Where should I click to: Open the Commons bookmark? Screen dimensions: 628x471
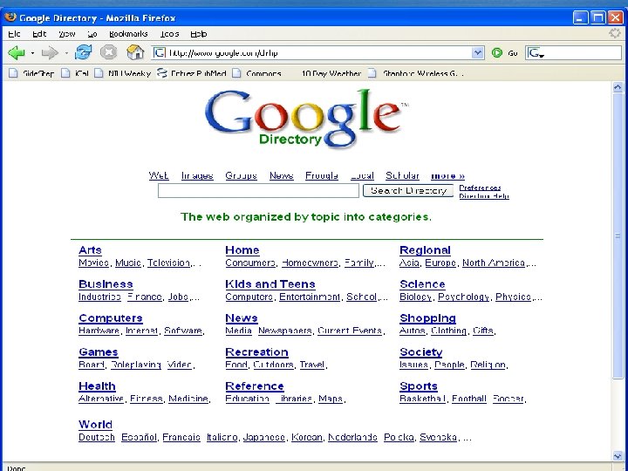coord(257,73)
